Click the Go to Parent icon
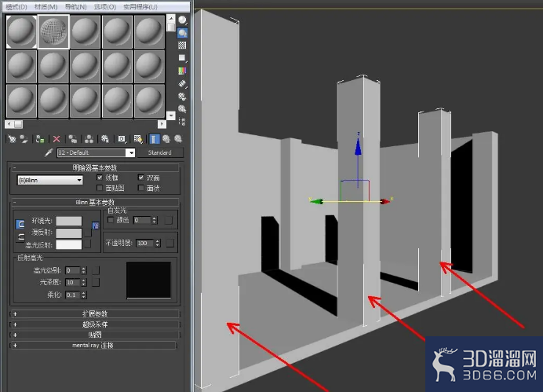543x392 pixels. (166, 139)
